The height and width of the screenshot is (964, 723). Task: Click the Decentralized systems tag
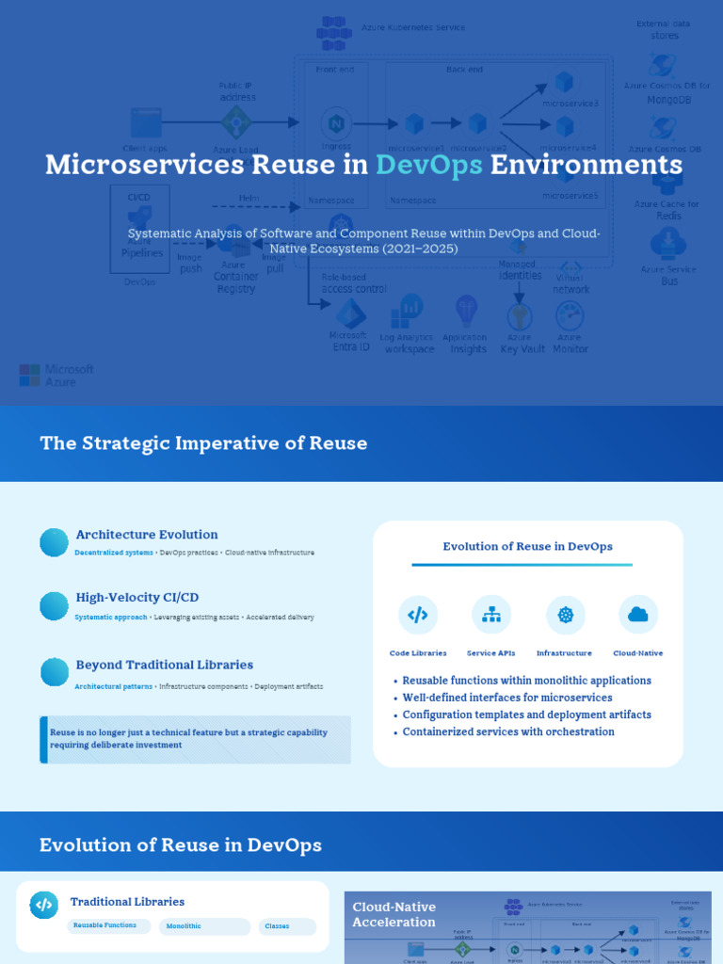tap(114, 553)
